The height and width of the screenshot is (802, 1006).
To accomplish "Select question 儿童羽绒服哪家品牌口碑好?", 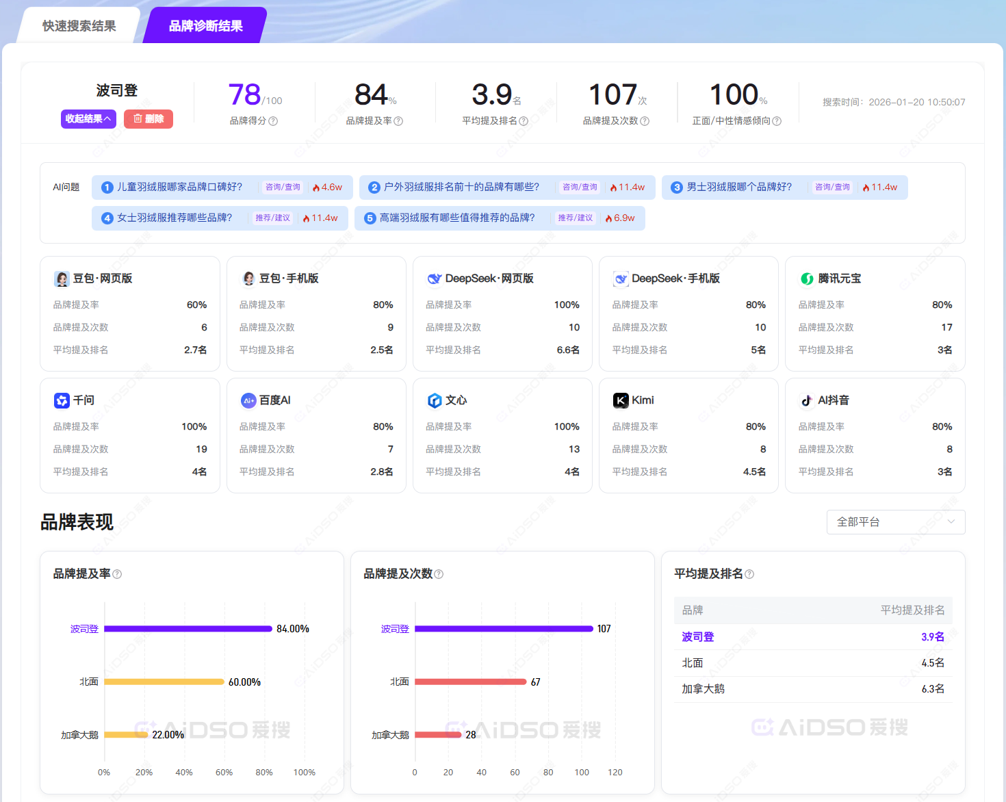I will click(x=179, y=187).
